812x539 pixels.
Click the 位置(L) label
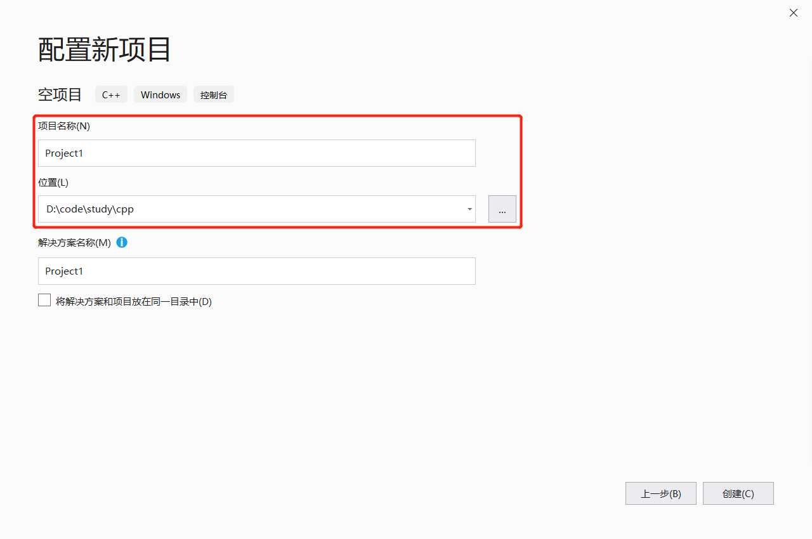[53, 182]
